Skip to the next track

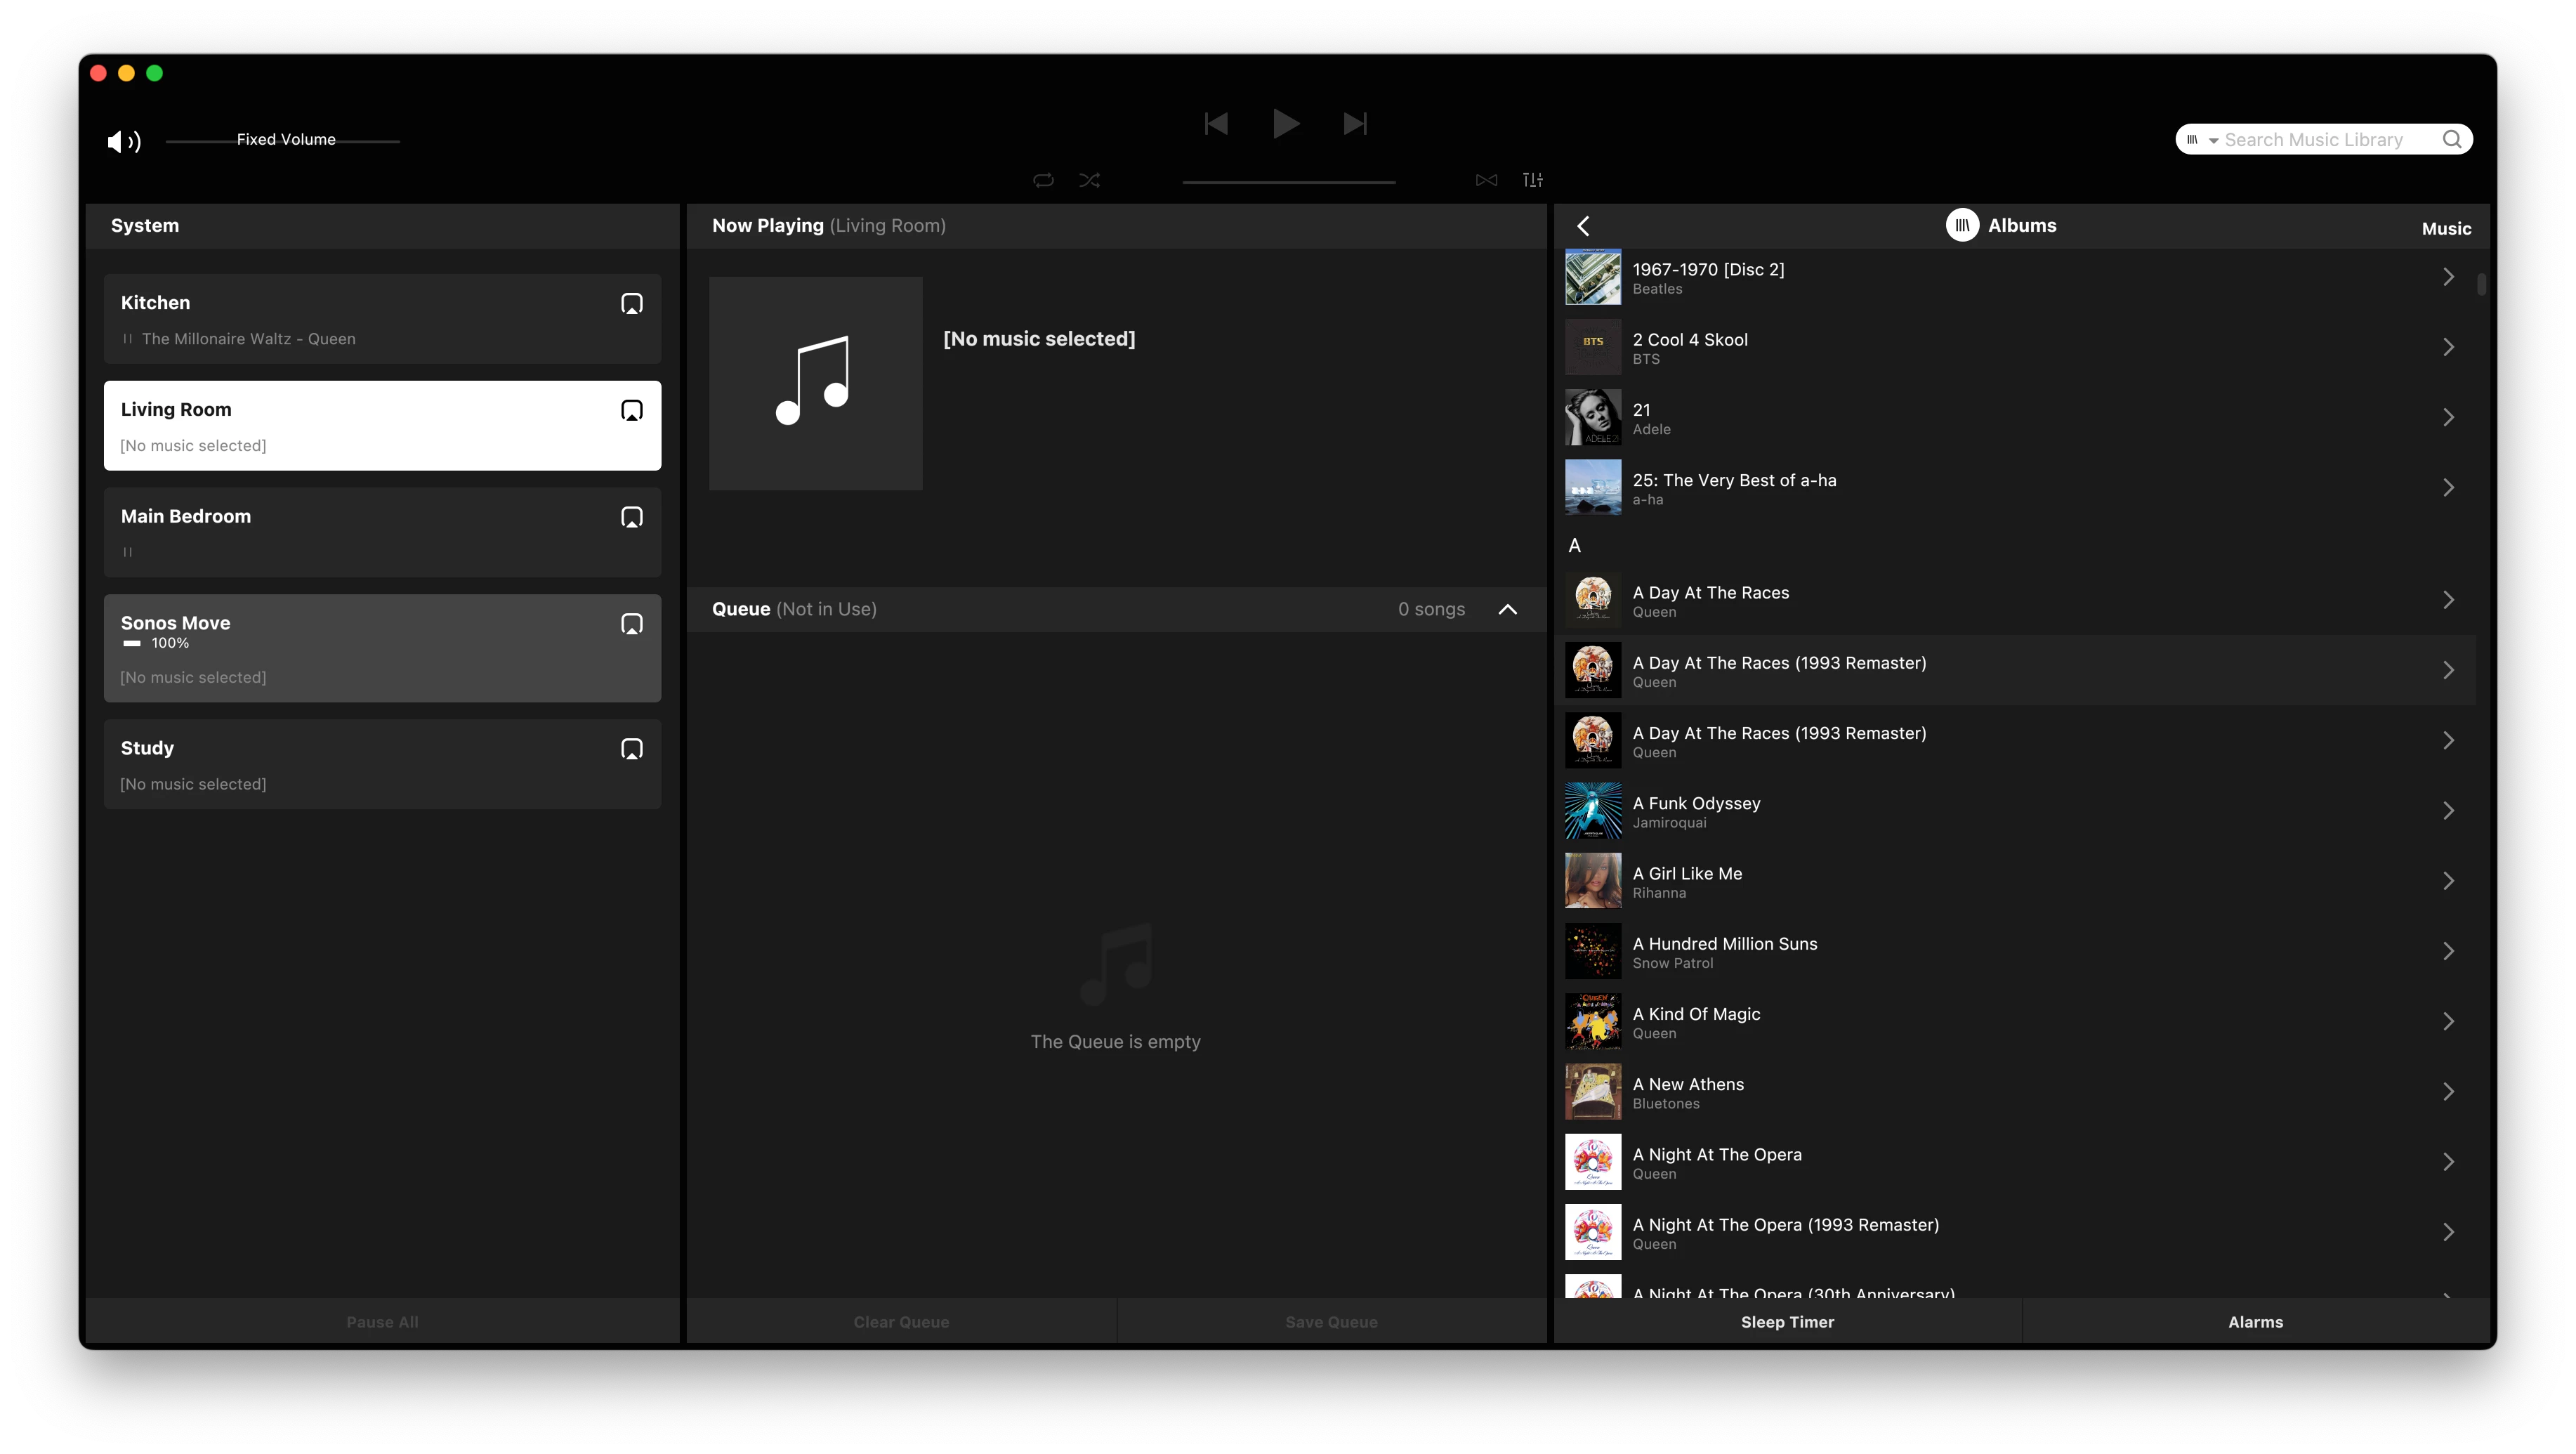pyautogui.click(x=1355, y=124)
